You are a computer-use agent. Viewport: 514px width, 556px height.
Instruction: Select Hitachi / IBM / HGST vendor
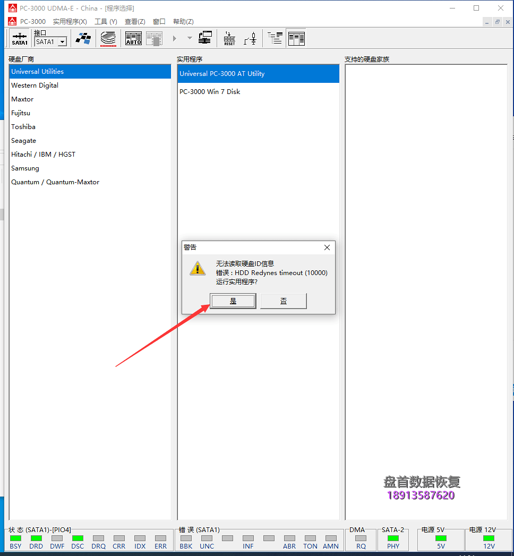(x=90, y=155)
